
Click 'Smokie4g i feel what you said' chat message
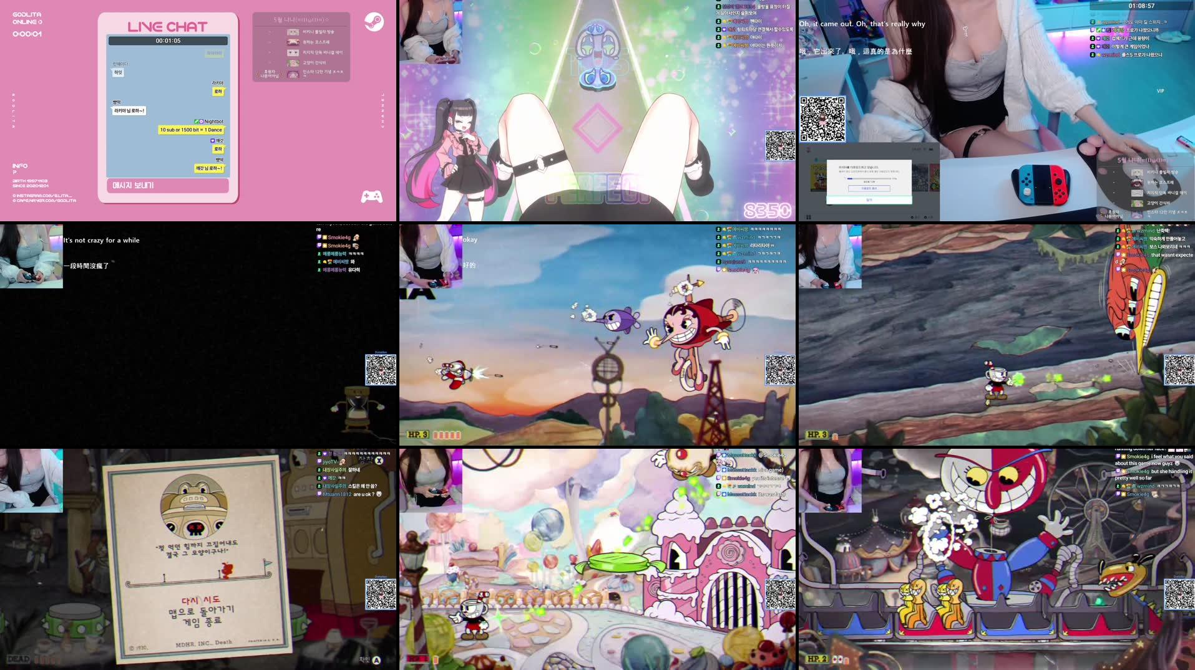[1154, 460]
